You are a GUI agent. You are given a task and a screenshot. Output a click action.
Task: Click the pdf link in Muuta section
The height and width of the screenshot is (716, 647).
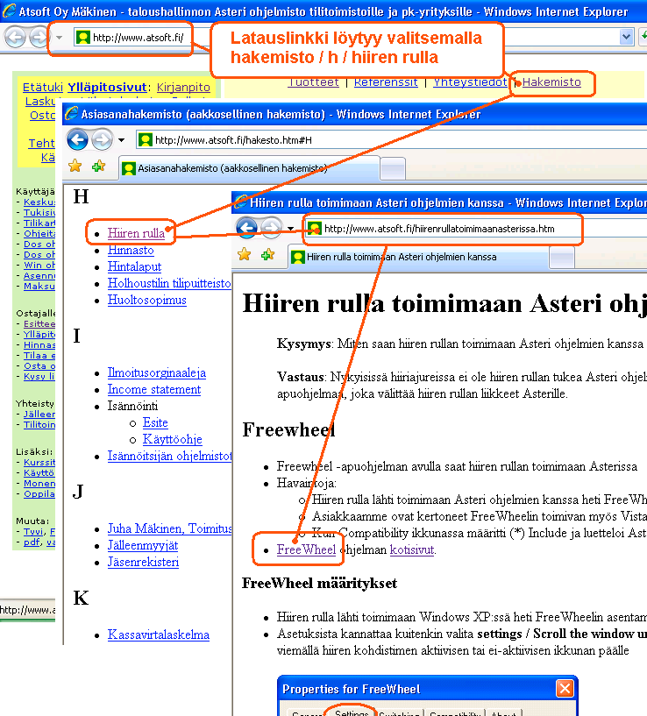click(32, 542)
